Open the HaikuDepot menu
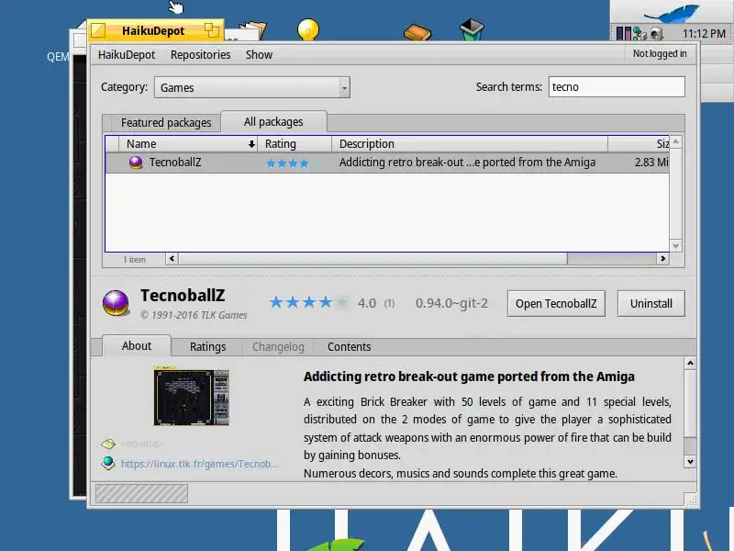 pyautogui.click(x=127, y=55)
